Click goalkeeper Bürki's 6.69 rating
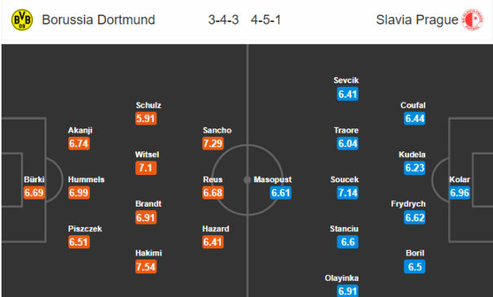This screenshot has height=297, width=493. point(34,193)
